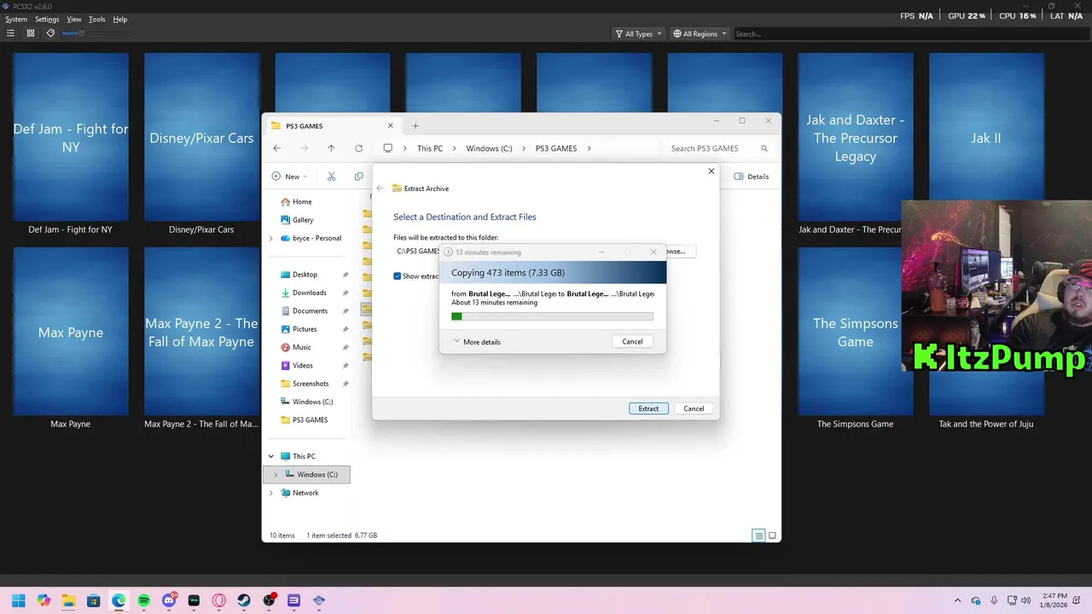1092x614 pixels.
Task: Toggle Show extracted files checkbox
Action: click(398, 276)
